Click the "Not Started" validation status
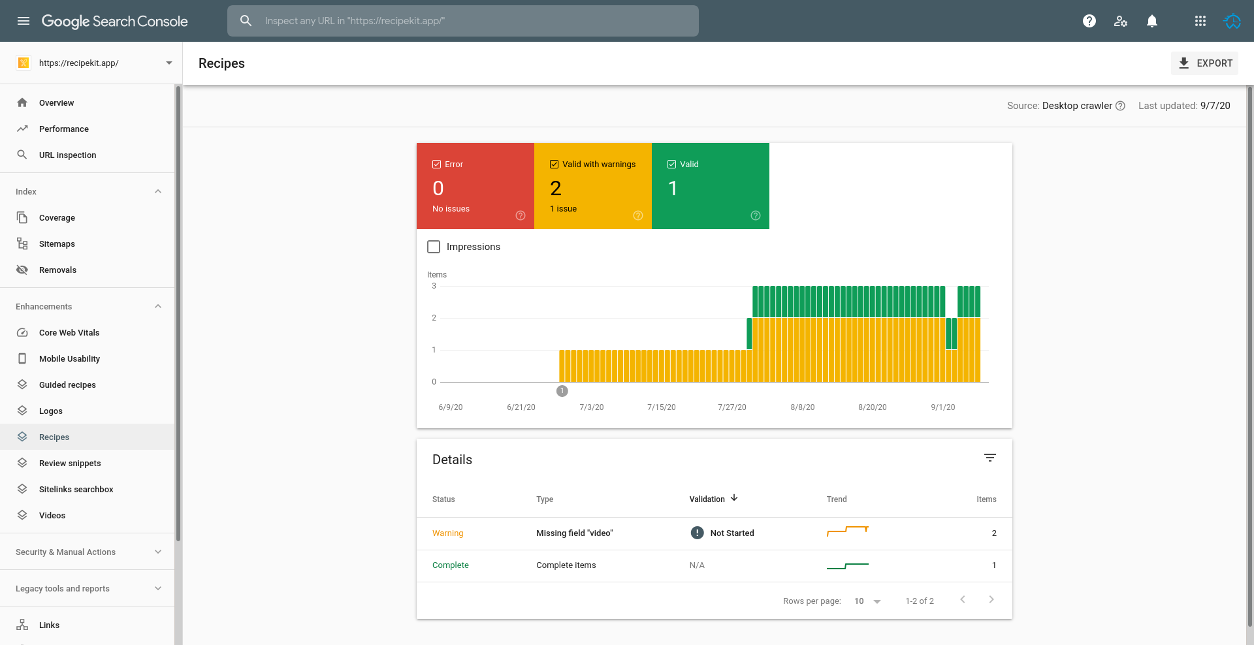 pyautogui.click(x=722, y=533)
